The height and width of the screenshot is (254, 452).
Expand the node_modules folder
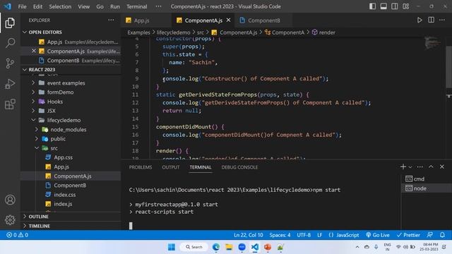click(x=71, y=130)
